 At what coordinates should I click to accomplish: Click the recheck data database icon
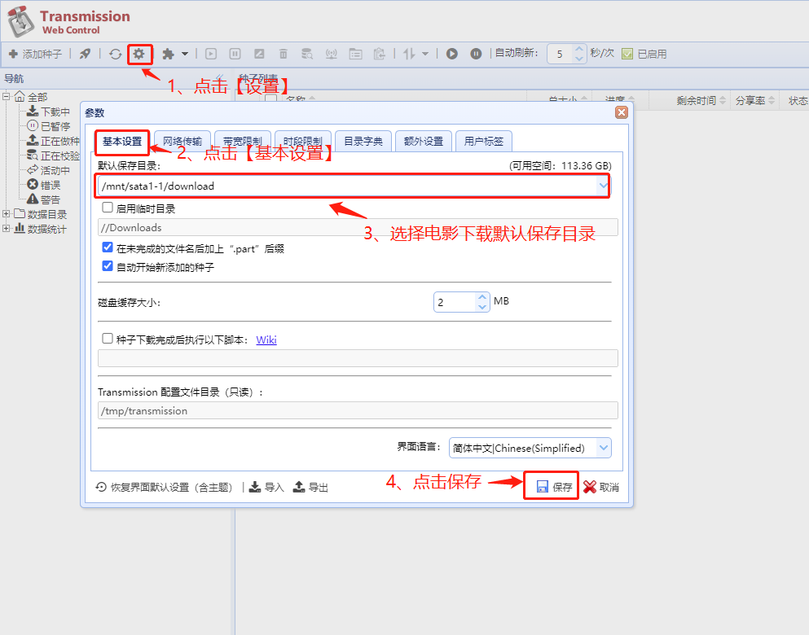(307, 54)
